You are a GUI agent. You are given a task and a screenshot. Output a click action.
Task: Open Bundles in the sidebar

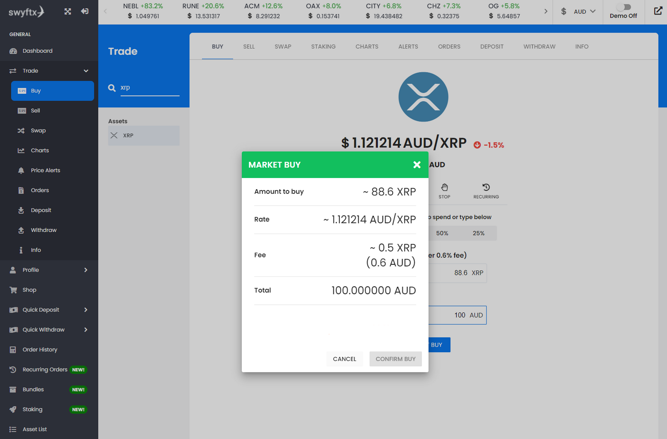(49, 389)
